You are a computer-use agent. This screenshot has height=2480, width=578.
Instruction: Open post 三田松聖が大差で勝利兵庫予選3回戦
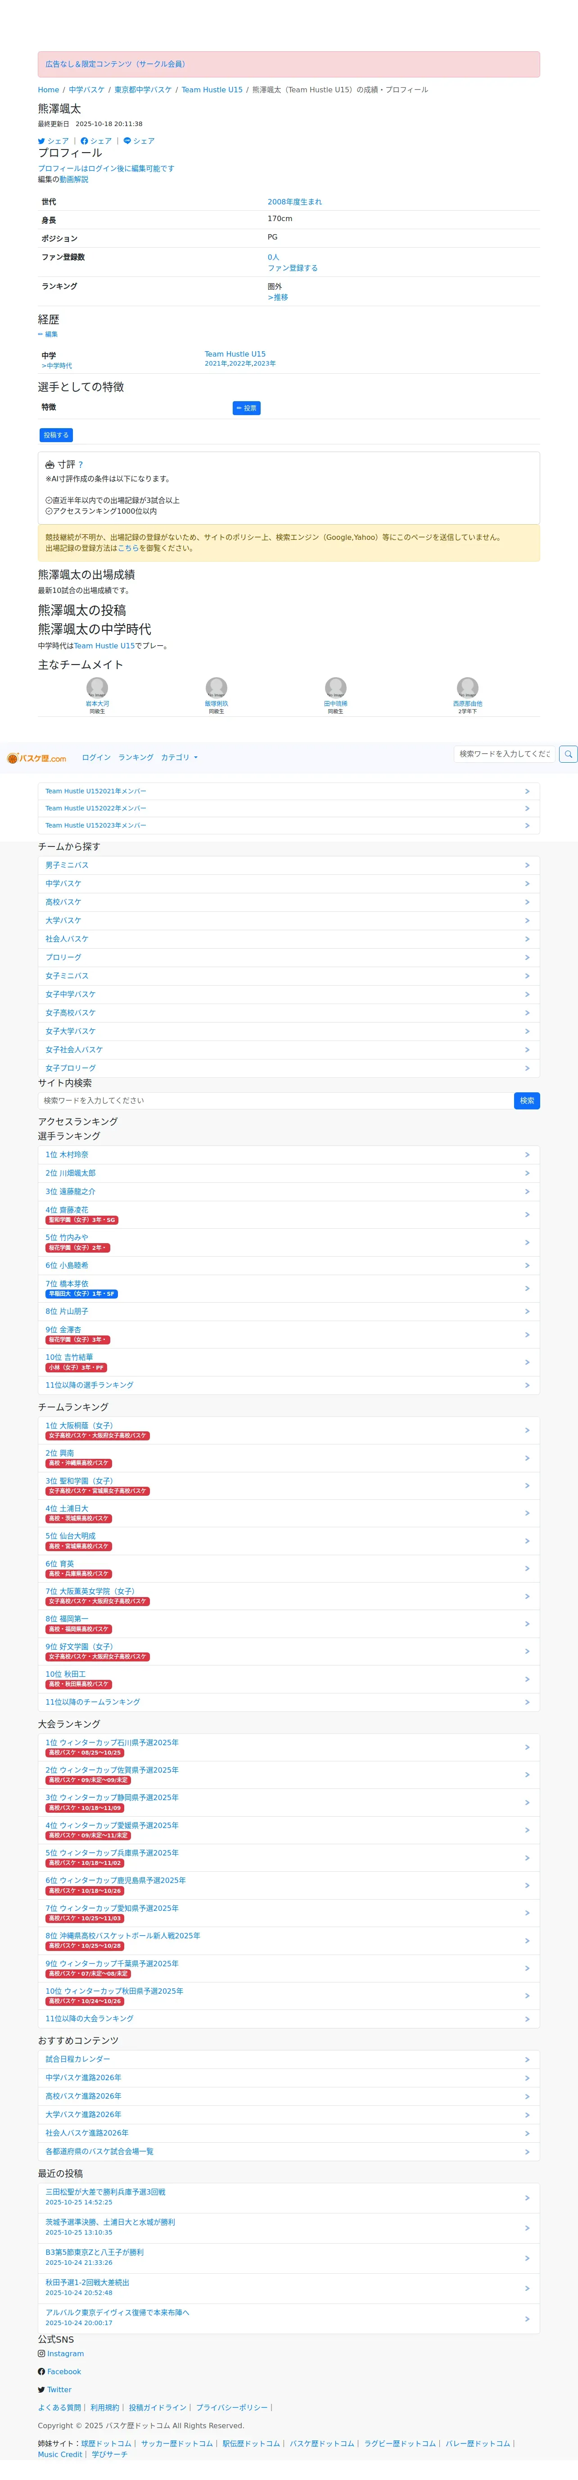(289, 2198)
